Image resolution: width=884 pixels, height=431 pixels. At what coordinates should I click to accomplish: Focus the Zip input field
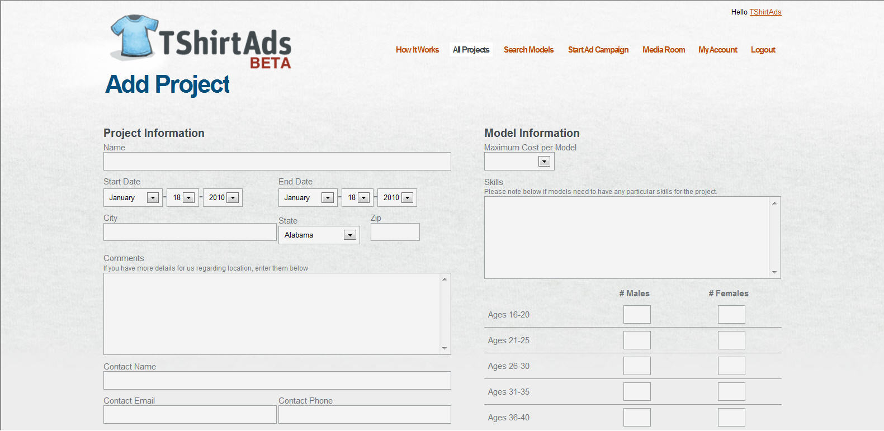(395, 232)
